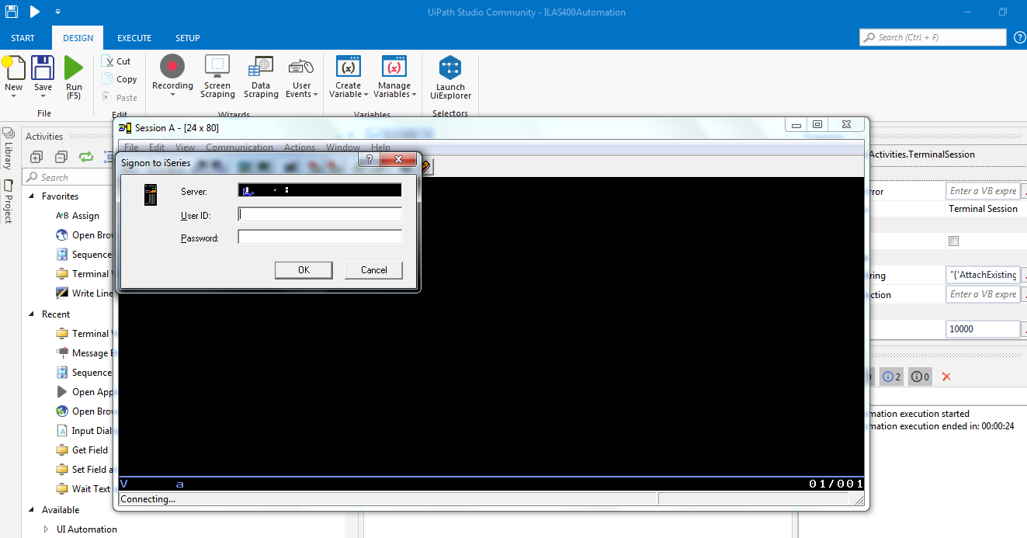Run the workflow with green Run (F5)

coord(74,68)
